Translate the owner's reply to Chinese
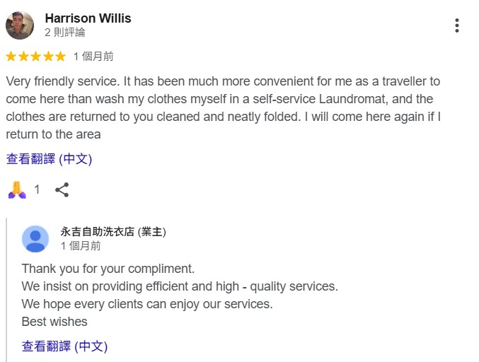This screenshot has width=479, height=362. point(64,346)
